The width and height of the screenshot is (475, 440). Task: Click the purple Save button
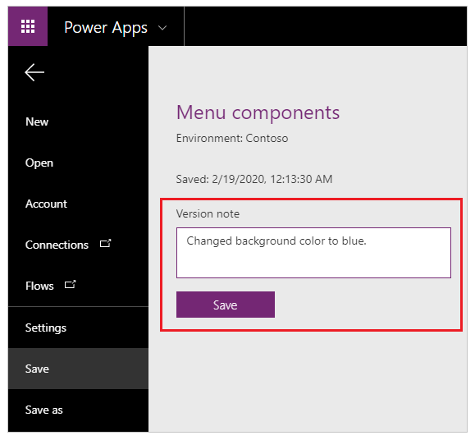click(x=226, y=305)
